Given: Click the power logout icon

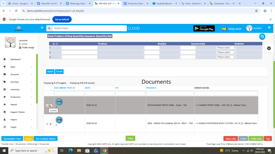Looking at the screenshot, I should coord(269,28).
